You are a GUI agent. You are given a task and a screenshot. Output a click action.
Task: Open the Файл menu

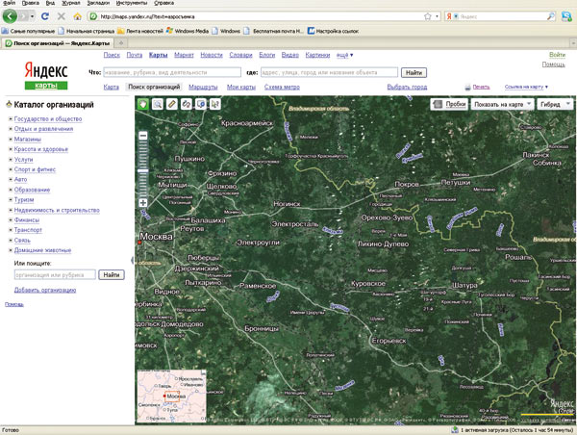tap(10, 3)
